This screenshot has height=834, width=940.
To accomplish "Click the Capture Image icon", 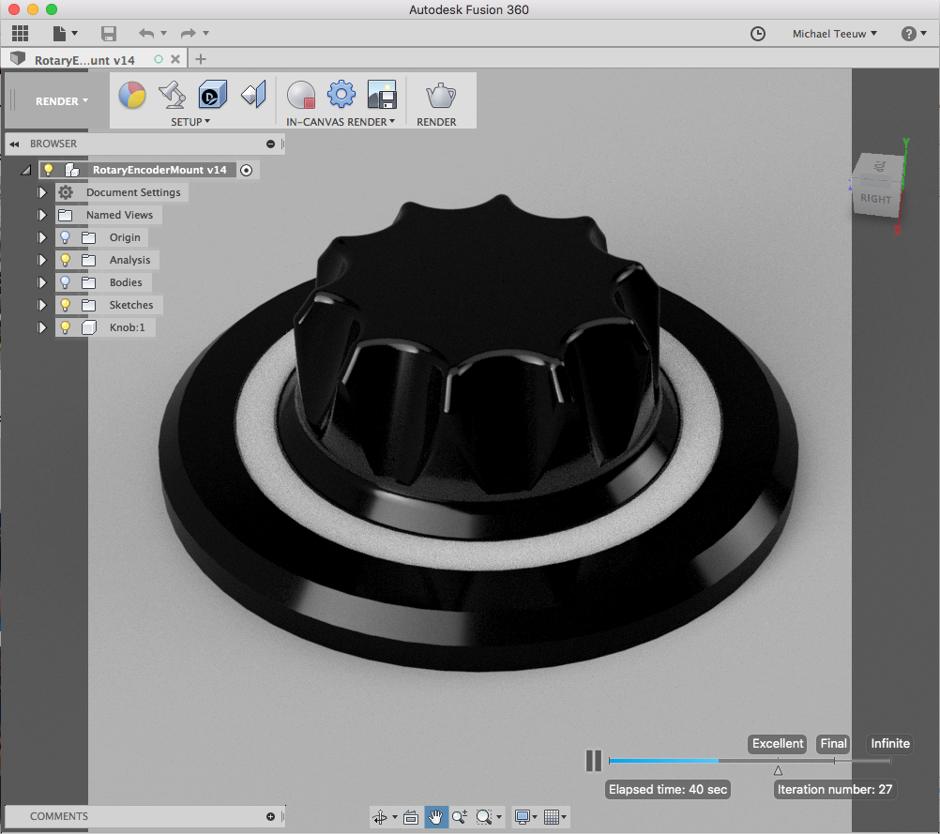I will click(x=381, y=95).
